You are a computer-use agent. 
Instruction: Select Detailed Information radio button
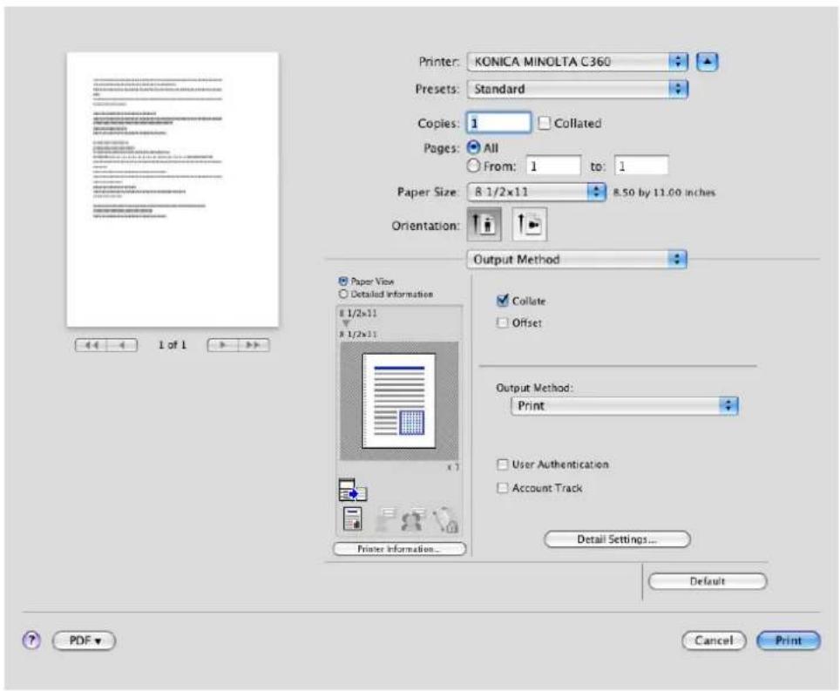[x=343, y=294]
